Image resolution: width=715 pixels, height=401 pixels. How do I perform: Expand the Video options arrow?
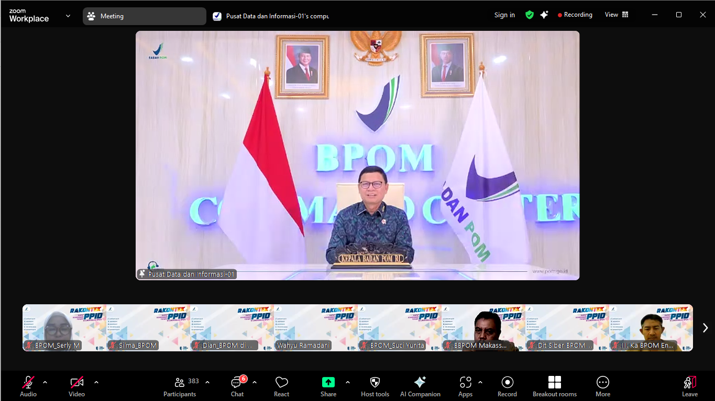(x=96, y=382)
